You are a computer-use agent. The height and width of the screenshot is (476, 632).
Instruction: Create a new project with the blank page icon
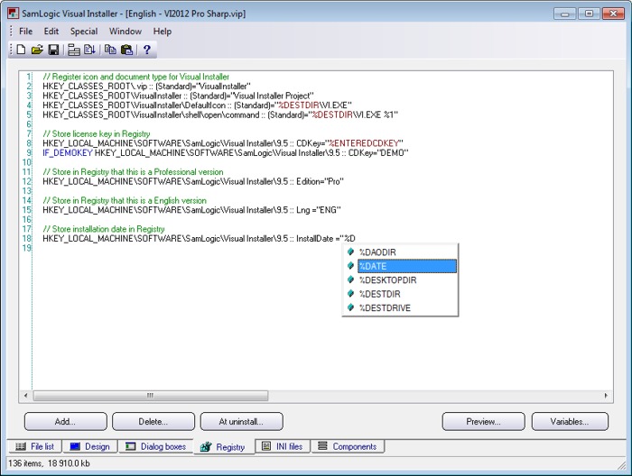point(21,50)
